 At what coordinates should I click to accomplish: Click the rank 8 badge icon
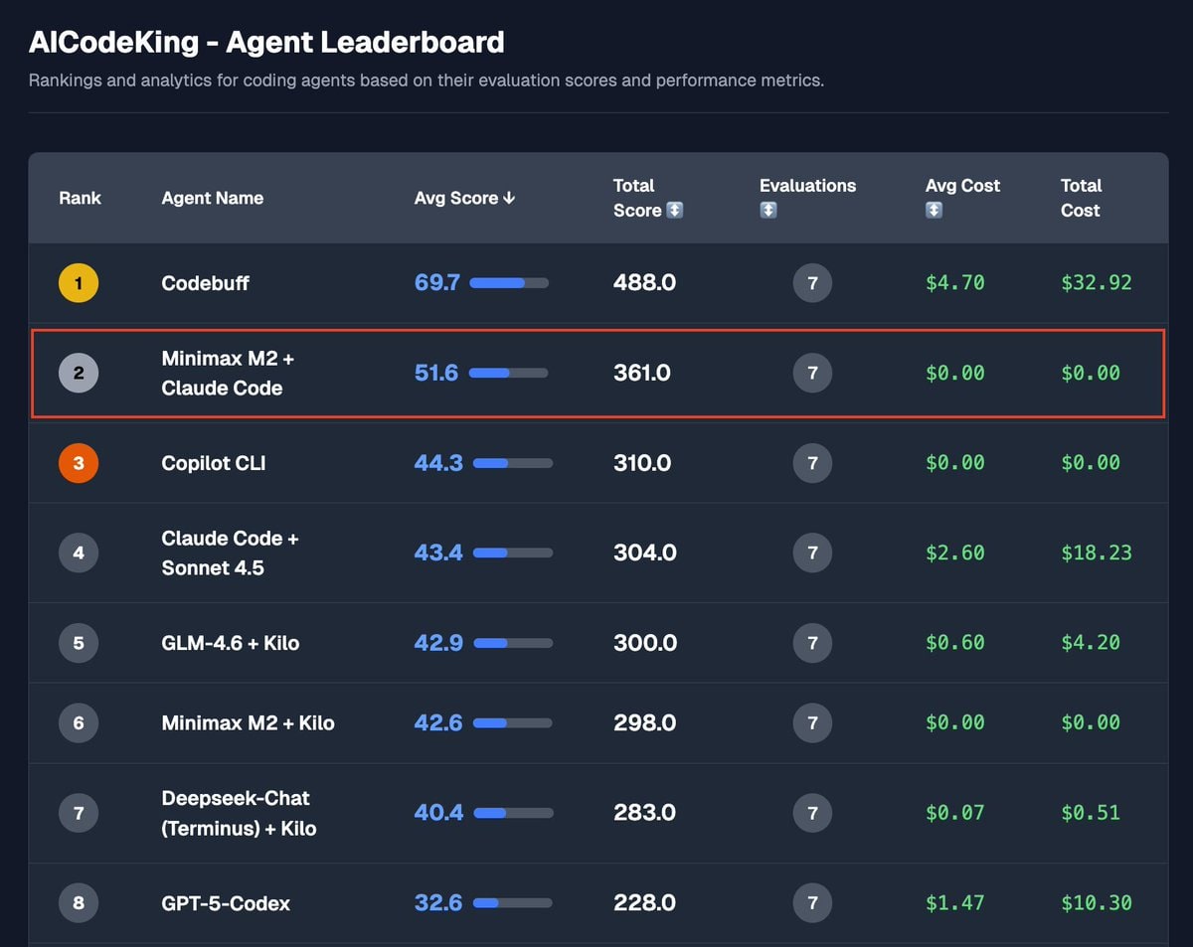79,903
